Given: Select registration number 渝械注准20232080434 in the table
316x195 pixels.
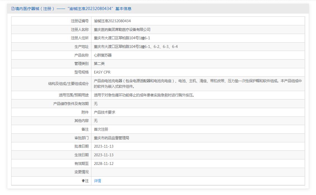Looking at the screenshot, I should click(112, 21).
